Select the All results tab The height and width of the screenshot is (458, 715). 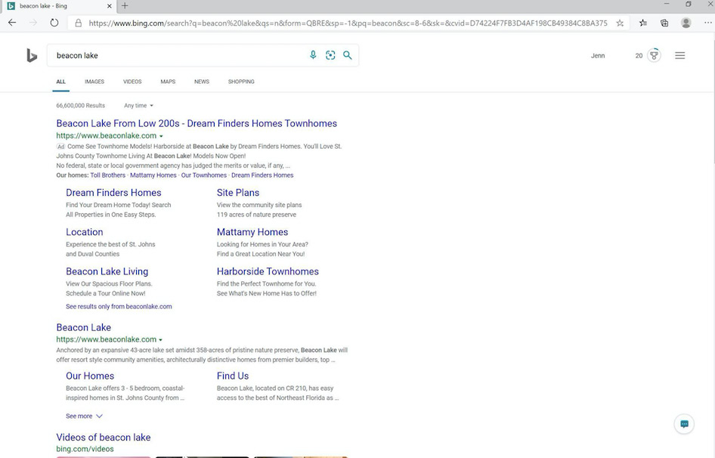click(60, 82)
